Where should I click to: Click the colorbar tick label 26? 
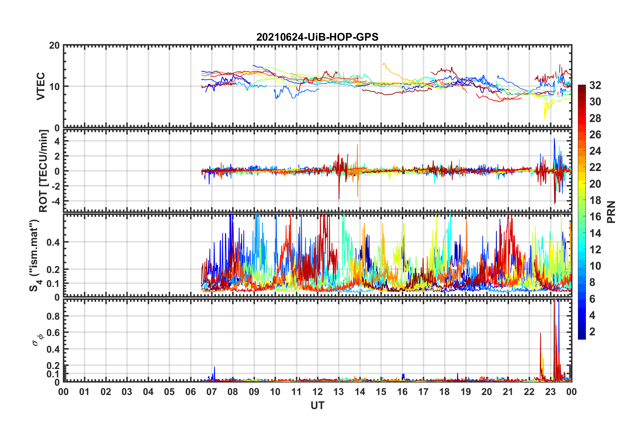(x=595, y=135)
